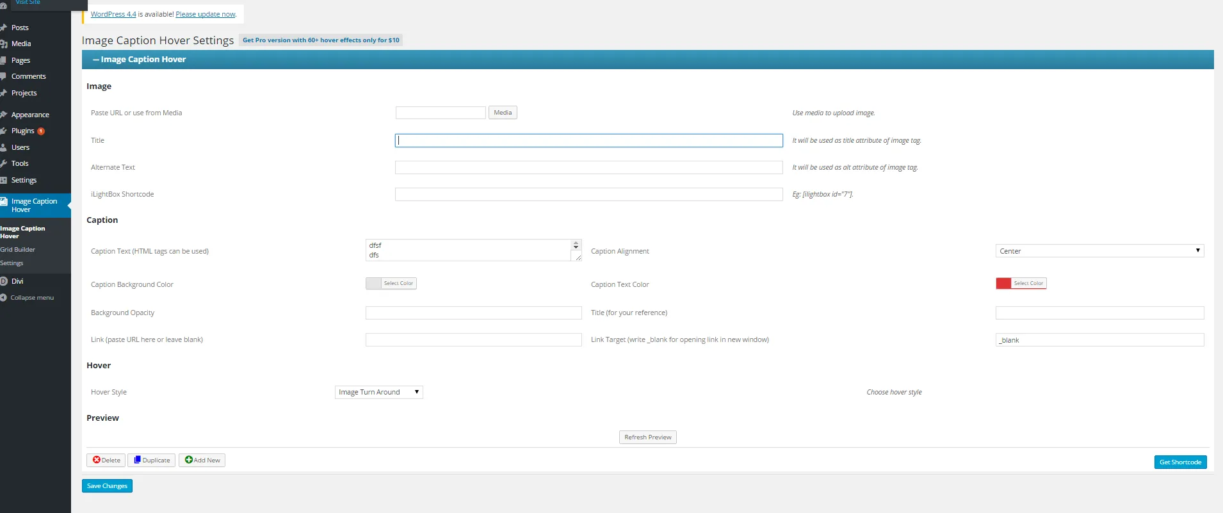Click the caption text stepper up arrow
This screenshot has width=1223, height=513.
click(x=576, y=243)
